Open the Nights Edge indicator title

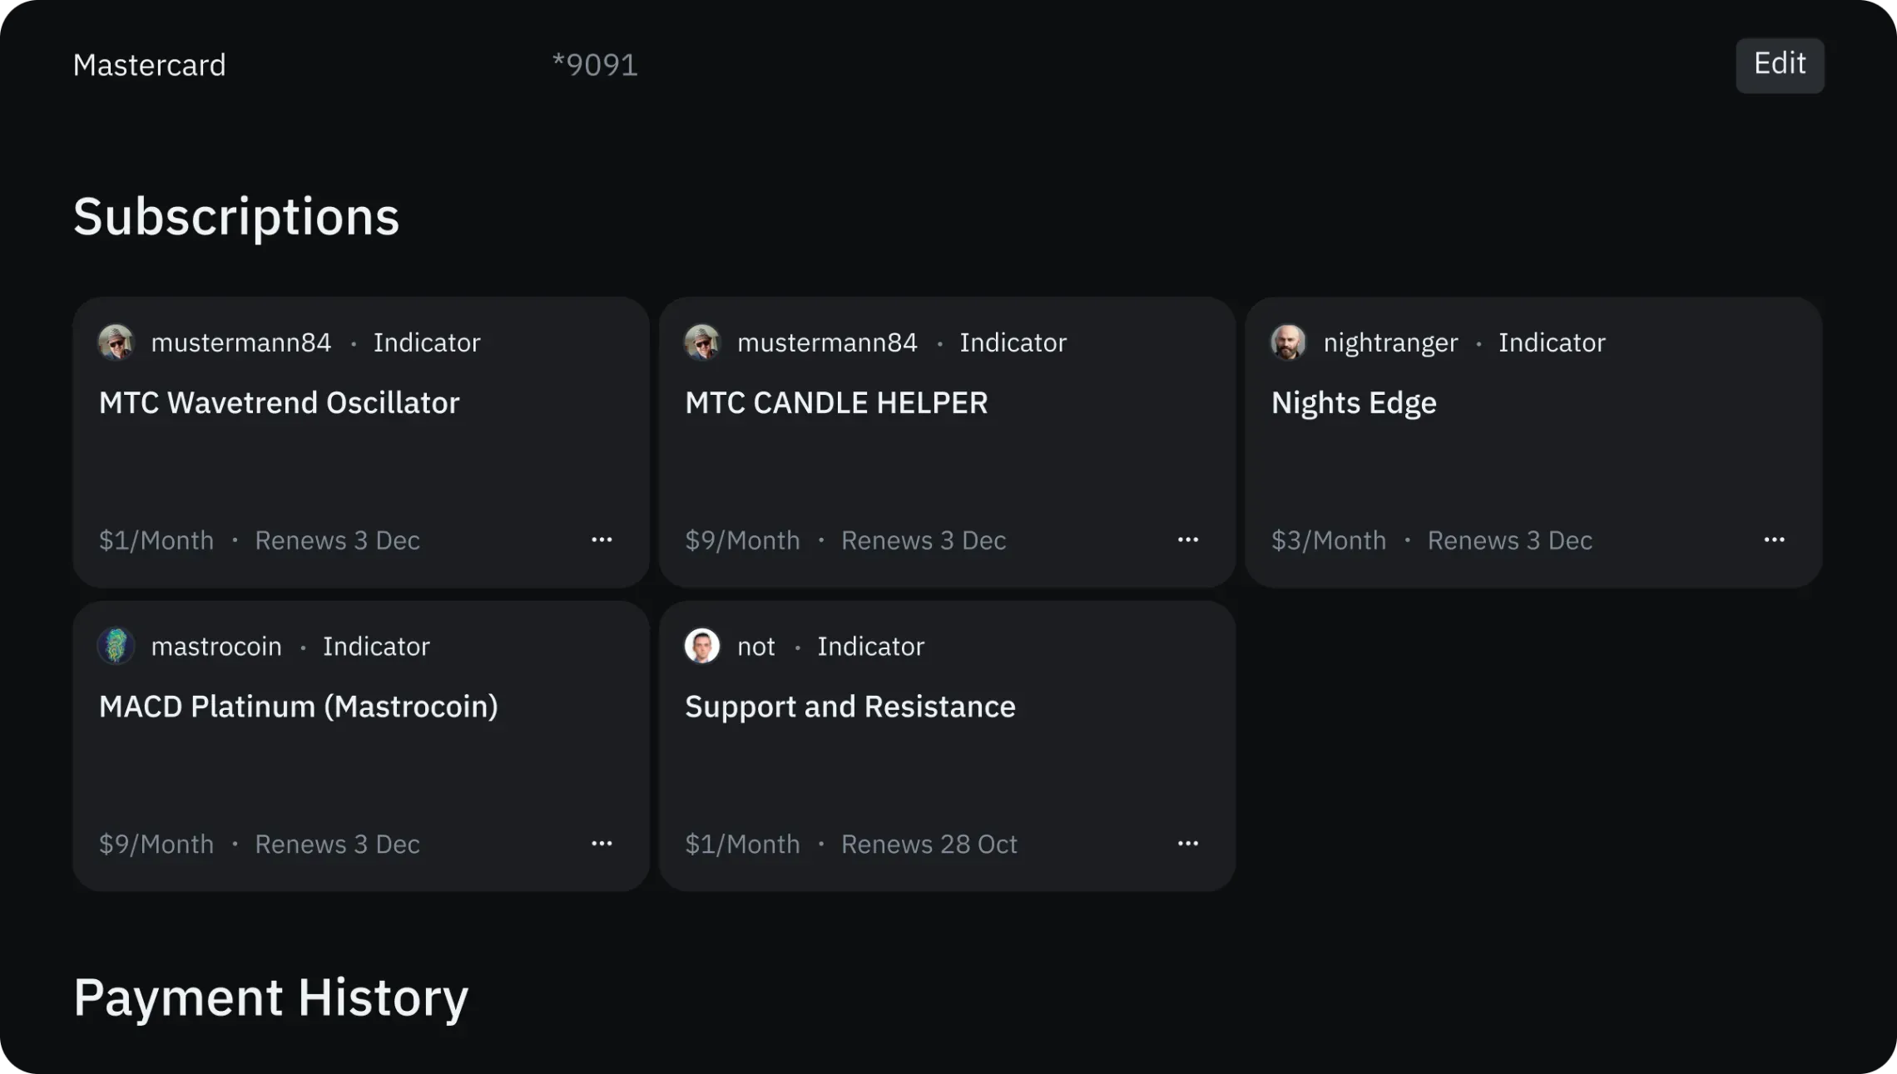pyautogui.click(x=1354, y=403)
